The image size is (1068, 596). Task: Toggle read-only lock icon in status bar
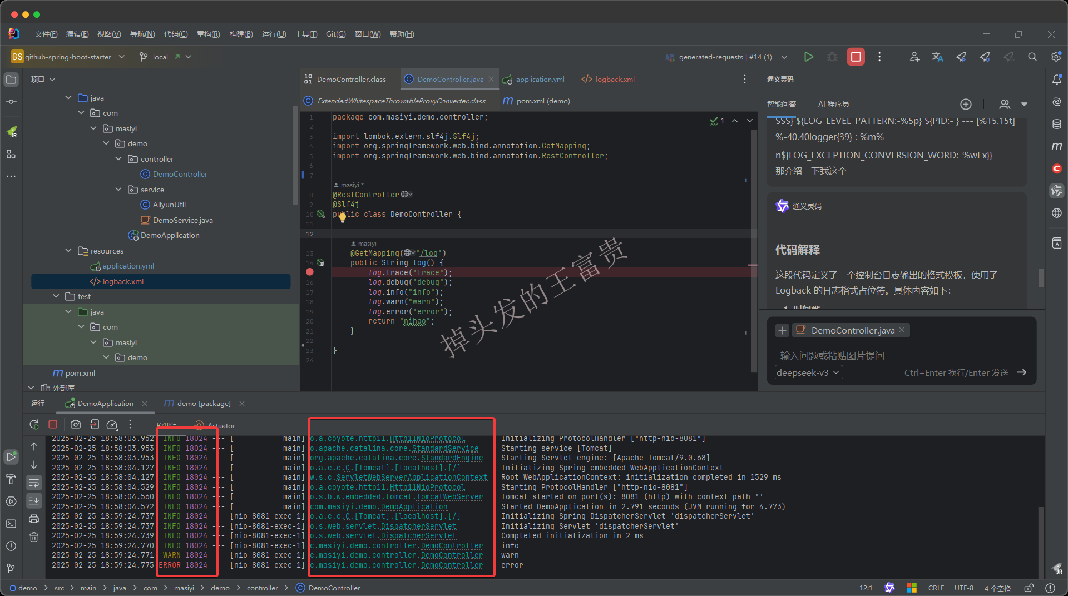tap(1029, 588)
